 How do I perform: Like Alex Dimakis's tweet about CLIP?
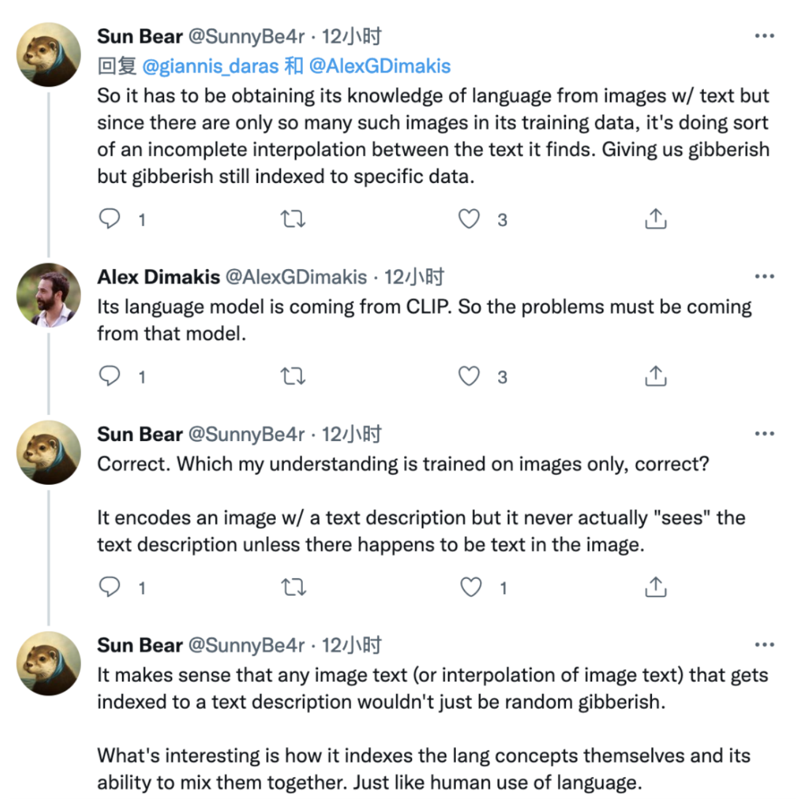(x=469, y=376)
